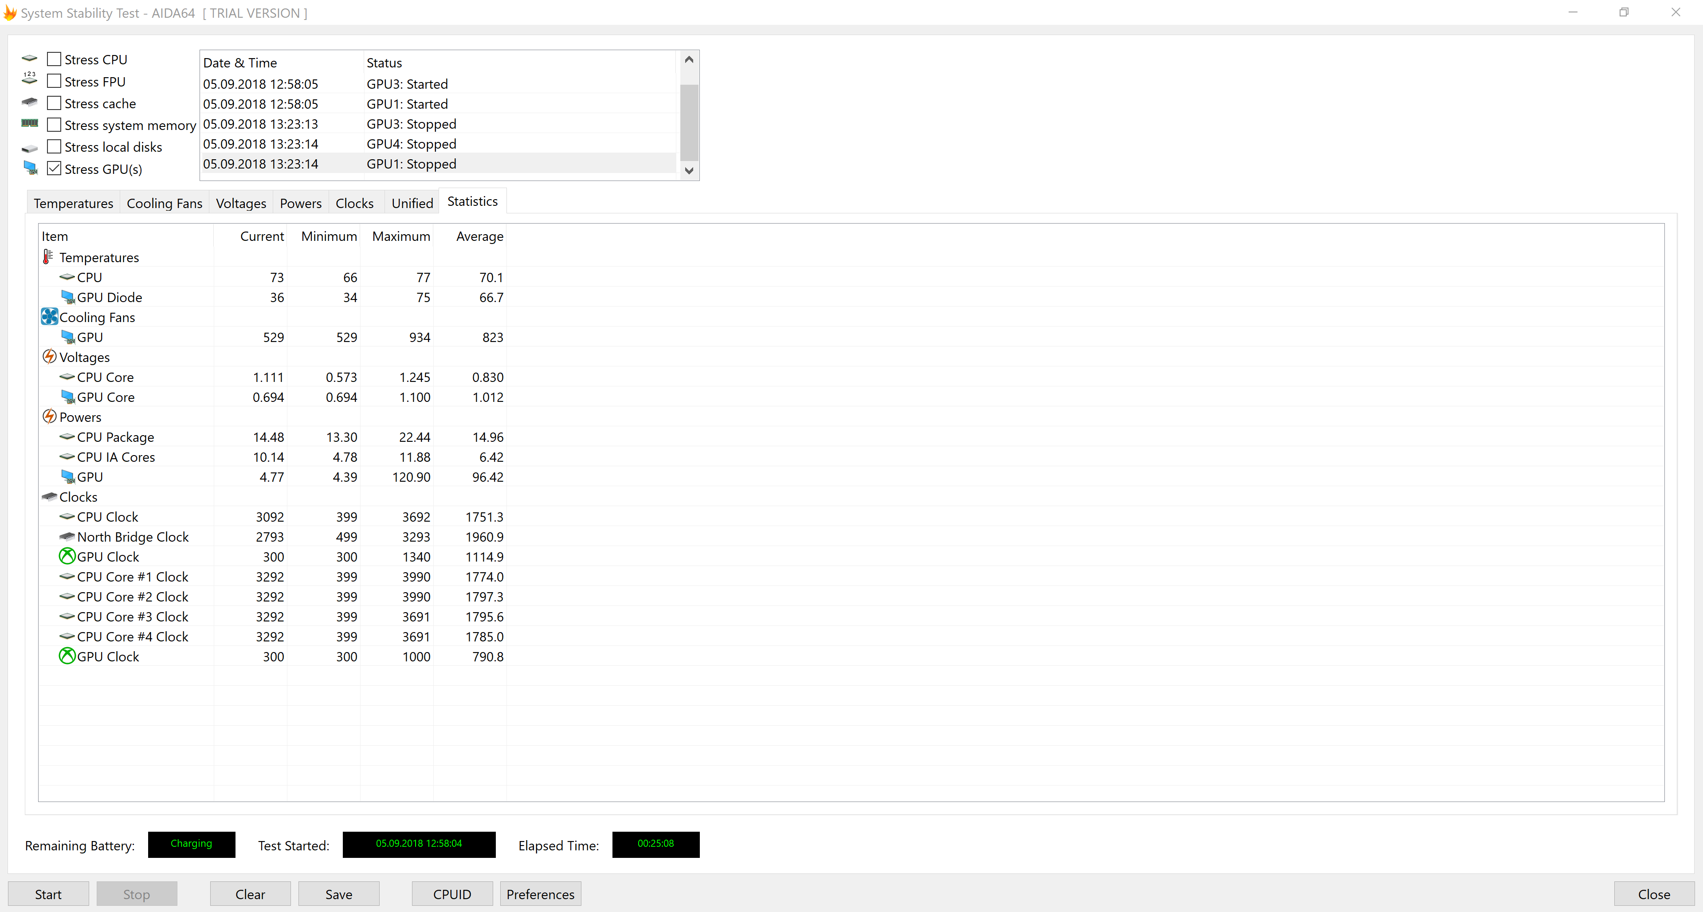Image resolution: width=1703 pixels, height=912 pixels.
Task: Click the chip icon beside CPU Core #1 Clock
Action: pyautogui.click(x=67, y=576)
